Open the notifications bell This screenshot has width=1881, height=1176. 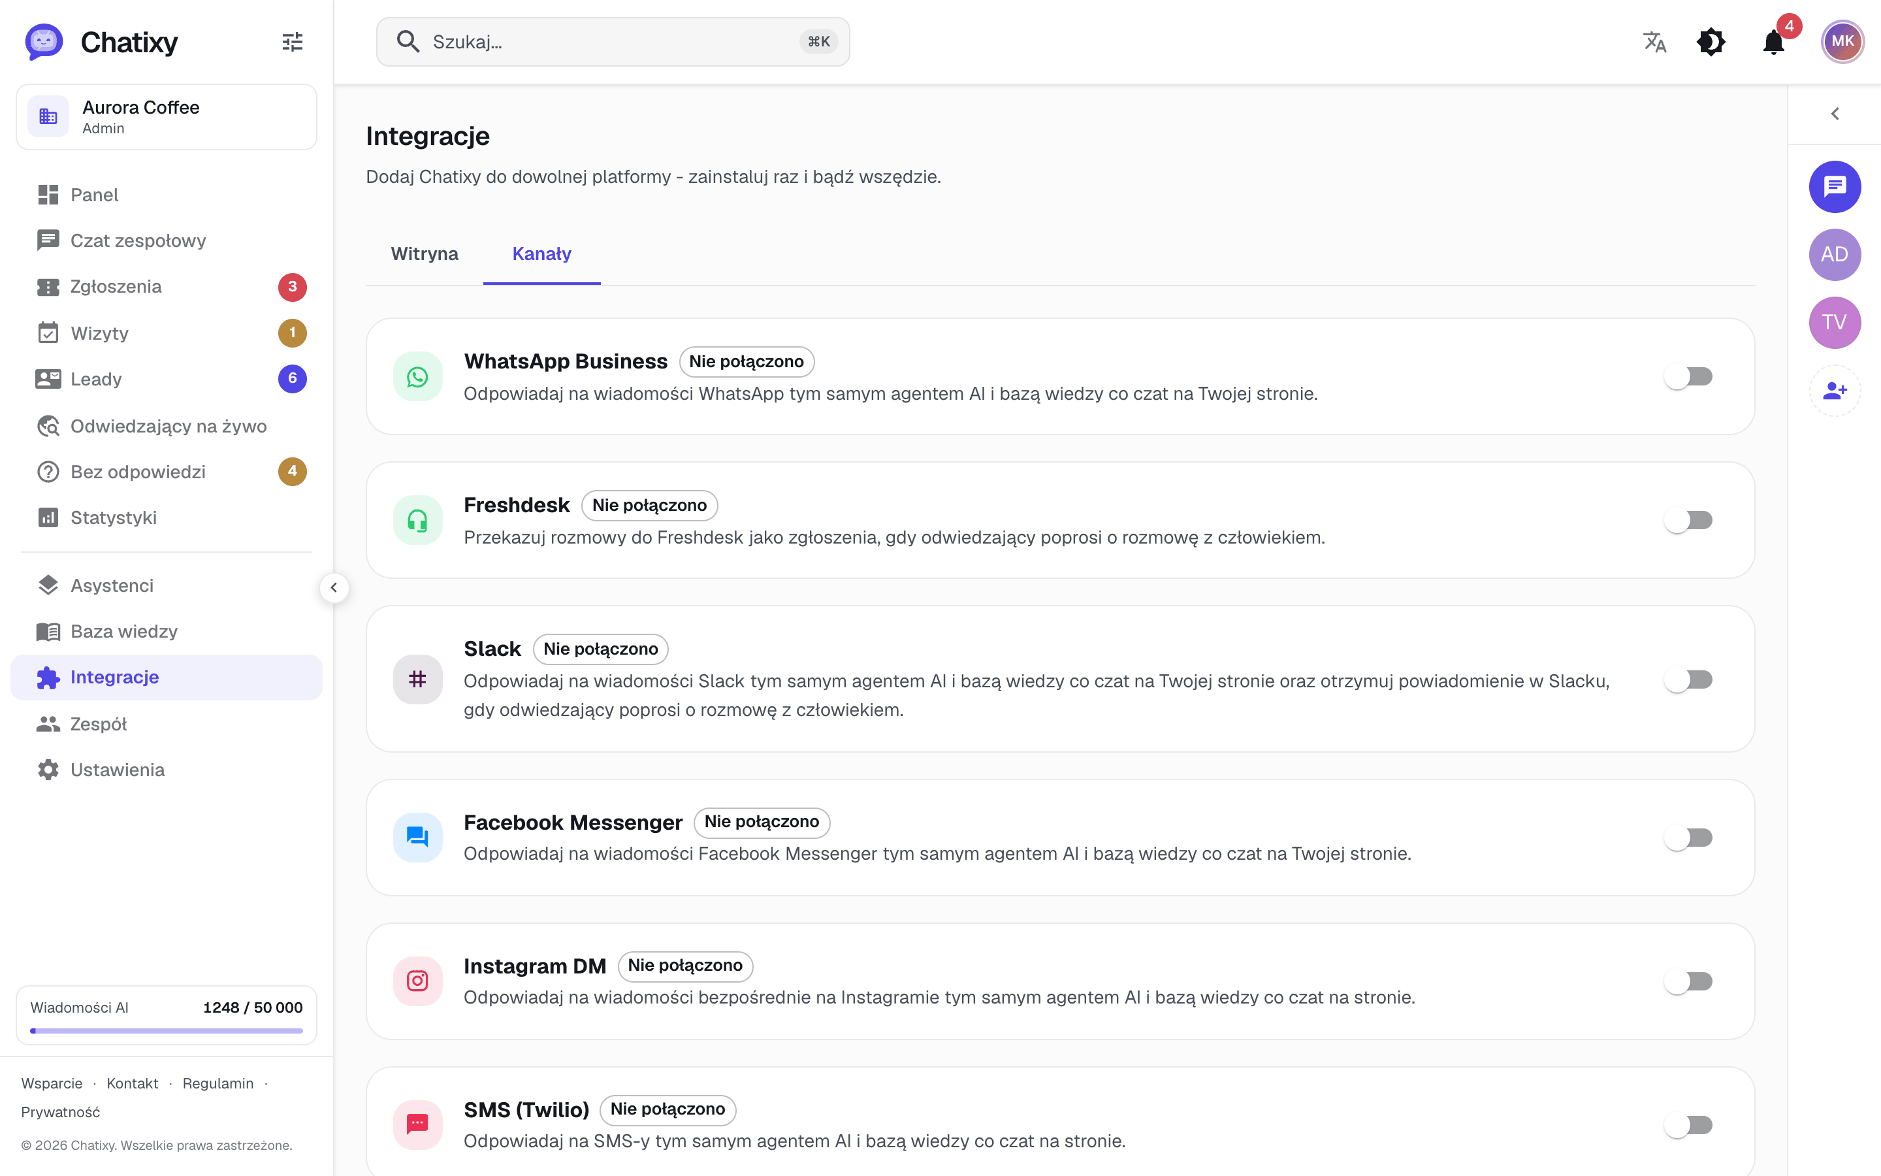pos(1774,42)
